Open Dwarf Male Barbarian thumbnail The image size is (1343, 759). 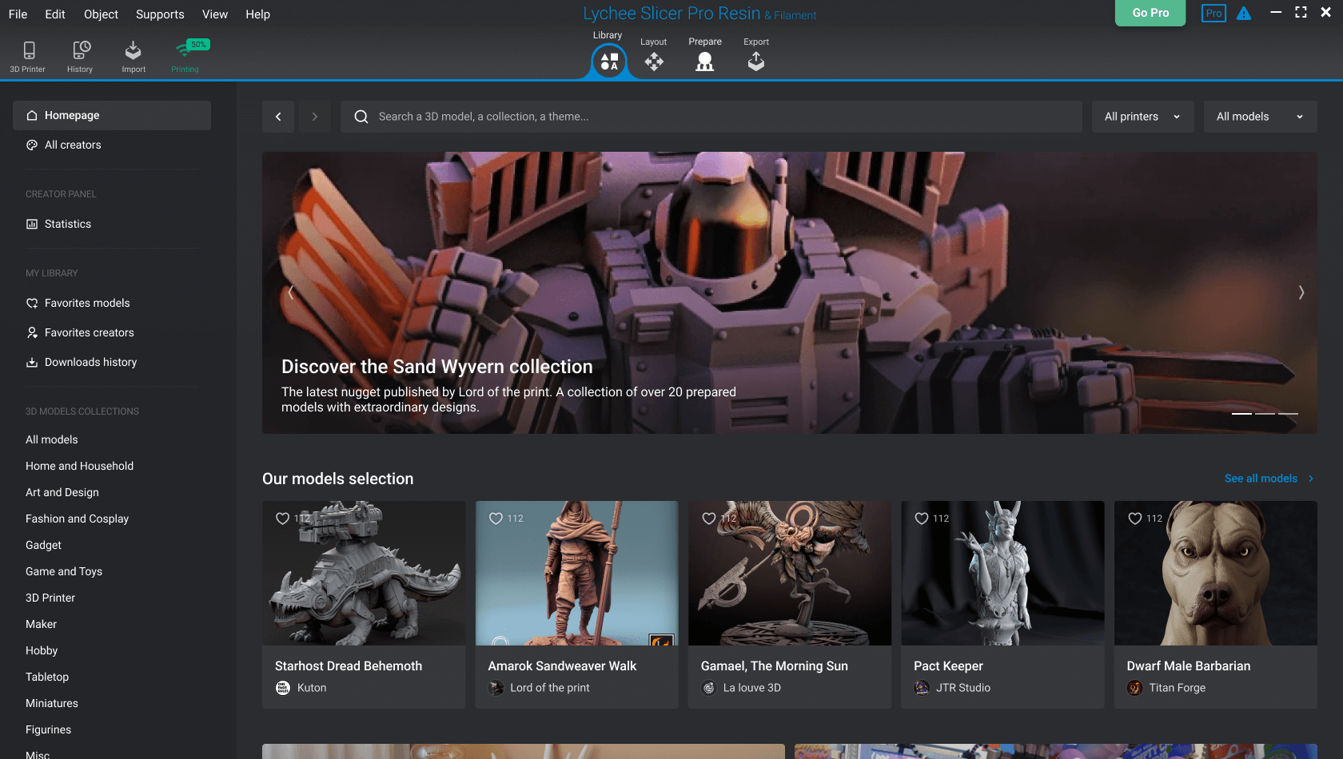tap(1215, 573)
